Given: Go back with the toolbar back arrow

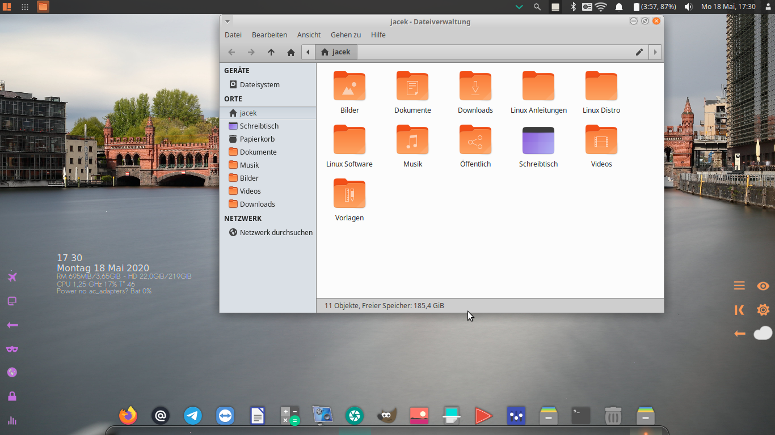Looking at the screenshot, I should click(231, 52).
